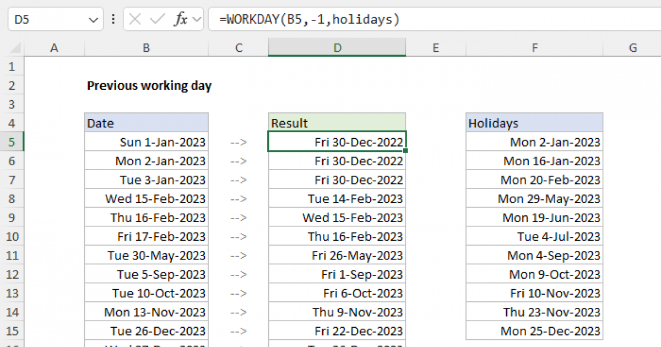Select column G by its header
Screen dimensions: 661x347
pyautogui.click(x=632, y=48)
